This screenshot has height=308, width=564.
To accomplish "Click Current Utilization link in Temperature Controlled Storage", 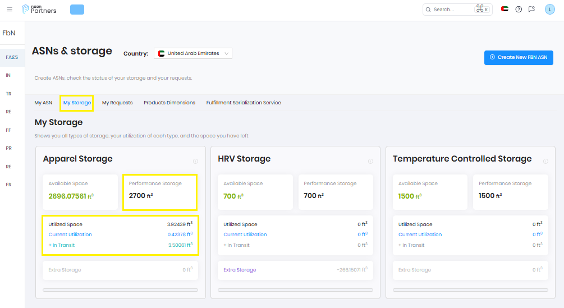I will click(420, 235).
